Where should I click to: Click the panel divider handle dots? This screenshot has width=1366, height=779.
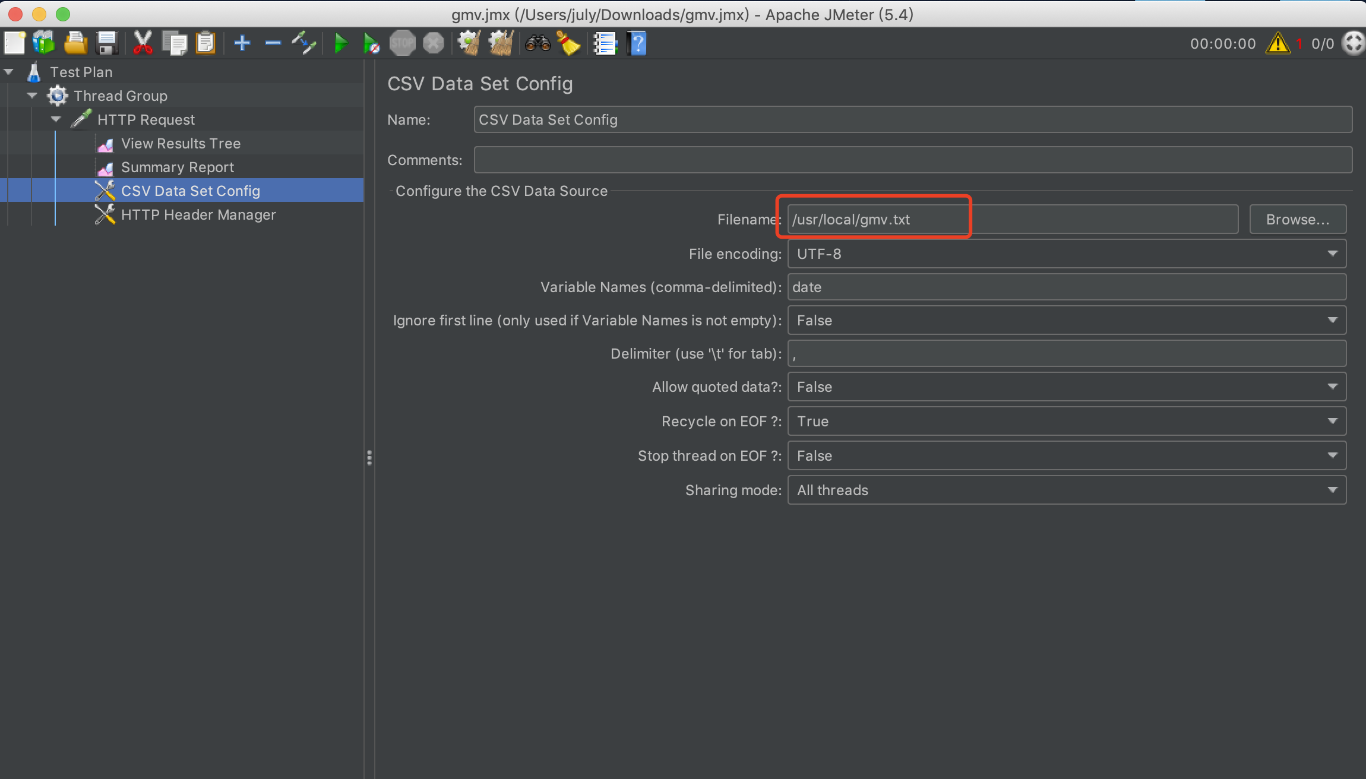369,458
